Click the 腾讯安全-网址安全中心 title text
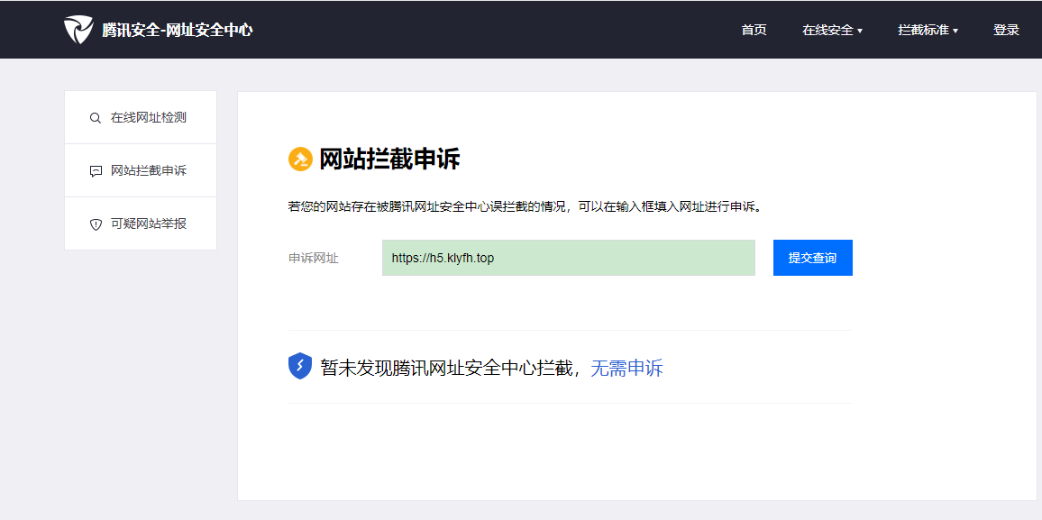The height and width of the screenshot is (520, 1042). pos(177,30)
